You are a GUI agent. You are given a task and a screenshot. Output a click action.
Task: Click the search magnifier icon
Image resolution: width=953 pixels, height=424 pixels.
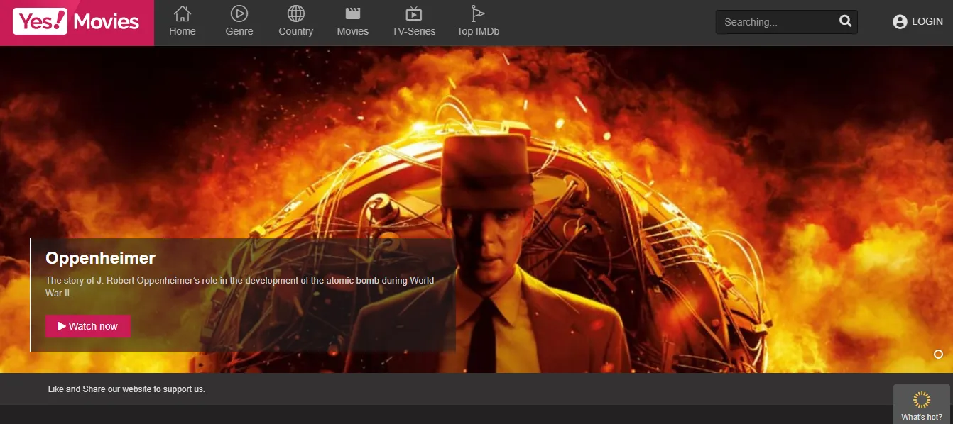click(x=845, y=21)
